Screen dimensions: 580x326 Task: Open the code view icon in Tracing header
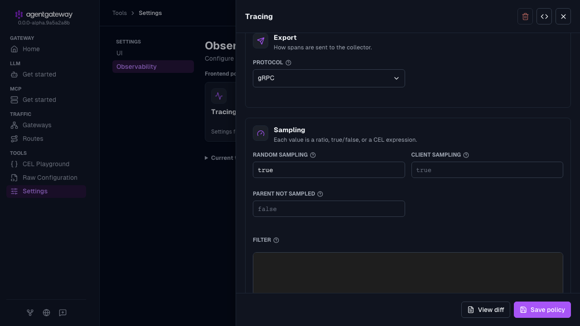click(x=544, y=16)
